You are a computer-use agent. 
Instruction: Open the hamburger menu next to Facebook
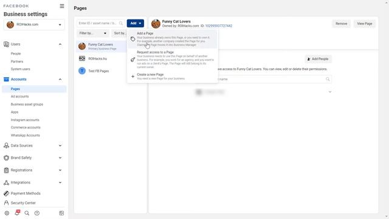pos(62,6)
